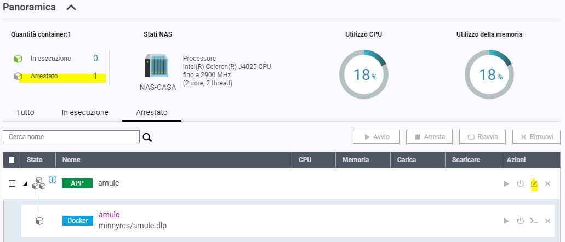Click the edit icon for amule APP

pyautogui.click(x=534, y=184)
